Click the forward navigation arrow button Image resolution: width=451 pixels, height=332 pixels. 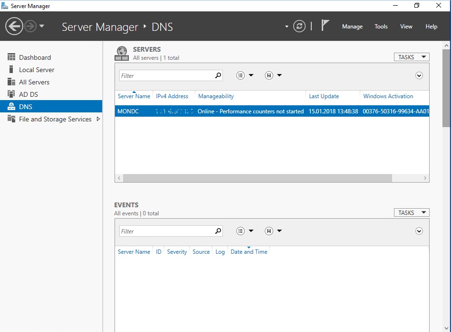click(x=30, y=27)
